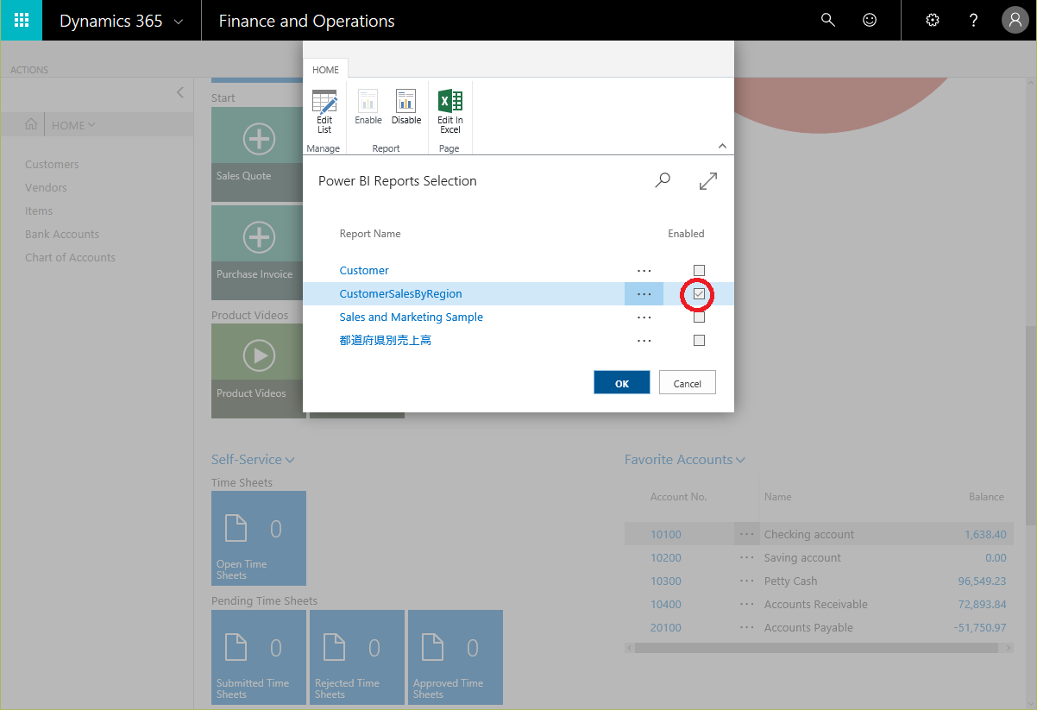
Task: Tick Enabled for Sales and Marketing Sample
Action: point(699,317)
